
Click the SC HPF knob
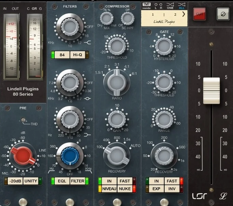click(128, 18)
